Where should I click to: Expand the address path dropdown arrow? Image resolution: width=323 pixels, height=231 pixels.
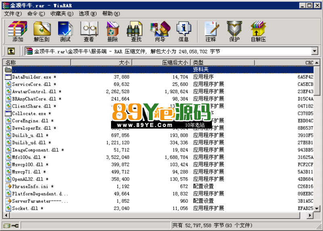point(315,51)
